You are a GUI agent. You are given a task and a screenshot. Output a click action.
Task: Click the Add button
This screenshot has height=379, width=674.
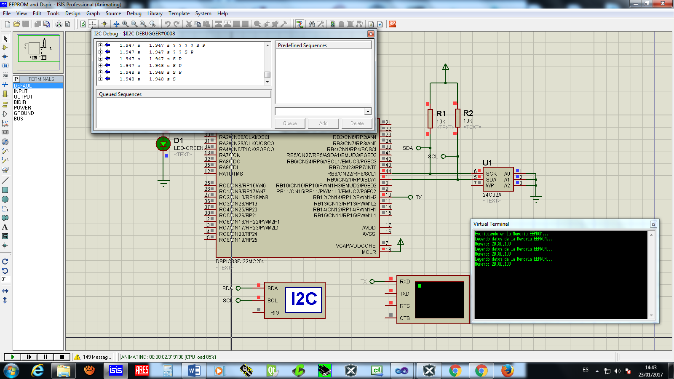point(323,123)
